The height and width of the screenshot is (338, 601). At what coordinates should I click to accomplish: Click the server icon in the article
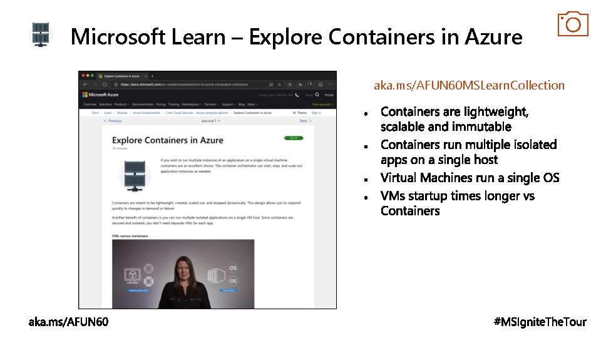pyautogui.click(x=135, y=175)
